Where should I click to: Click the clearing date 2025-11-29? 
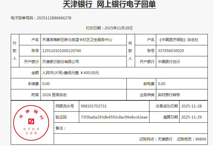(x=192, y=117)
